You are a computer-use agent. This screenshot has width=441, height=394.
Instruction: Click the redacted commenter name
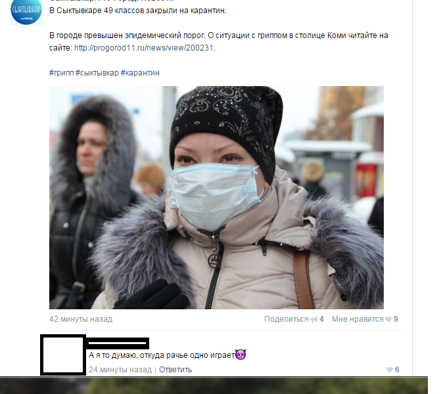click(118, 343)
